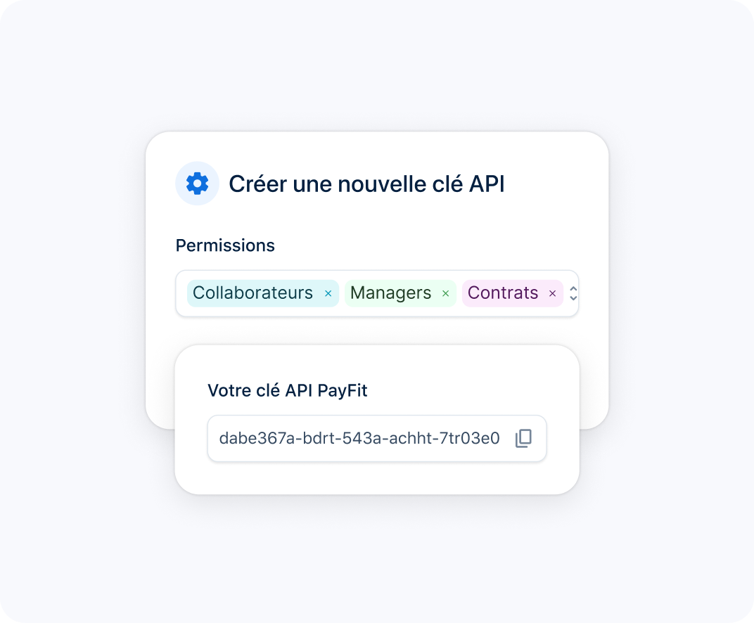Screen dimensions: 754x623
Task: Click the dabe367a key string text
Action: click(359, 438)
